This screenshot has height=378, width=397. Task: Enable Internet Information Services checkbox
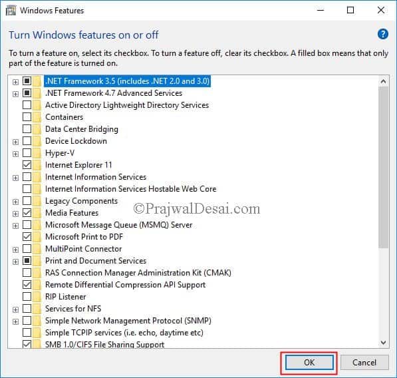(x=27, y=176)
